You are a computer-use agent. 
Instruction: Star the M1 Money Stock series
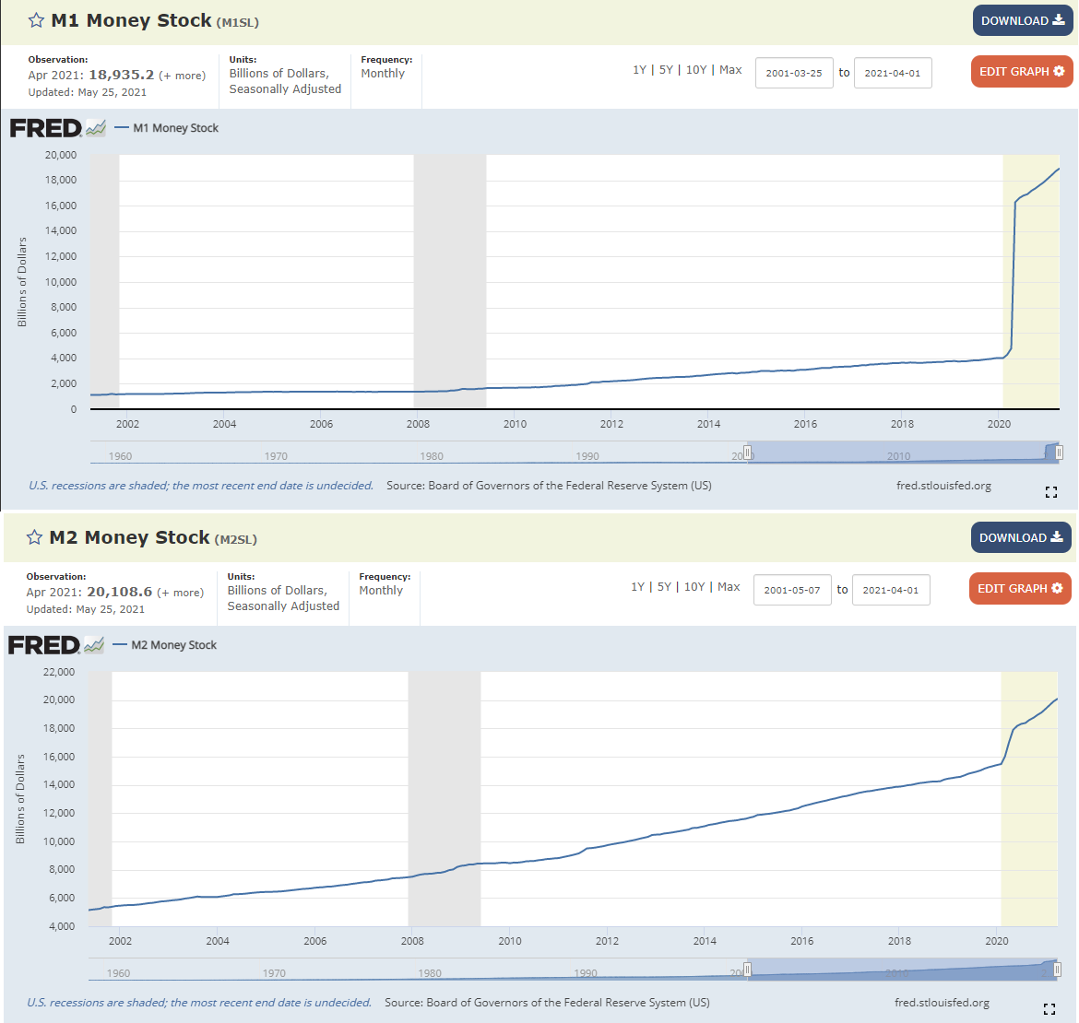click(x=36, y=20)
